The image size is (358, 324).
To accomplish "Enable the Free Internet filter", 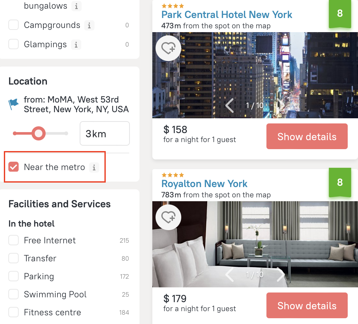I will click(13, 240).
